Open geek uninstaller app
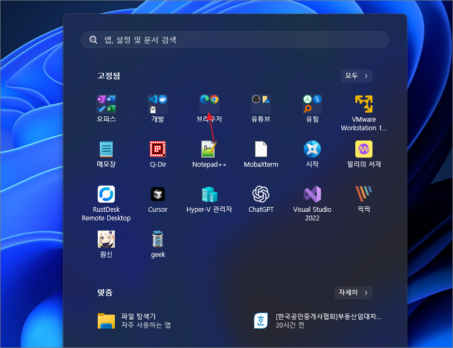Screen dimensions: 453x348 pyautogui.click(x=158, y=244)
